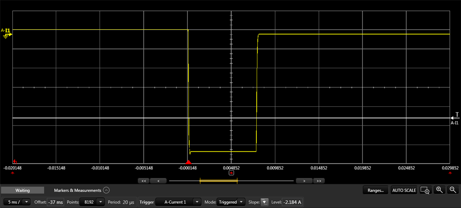Click the A-I1 ground reference marker
Viewport: 461px width, 208px height.
tap(6, 33)
